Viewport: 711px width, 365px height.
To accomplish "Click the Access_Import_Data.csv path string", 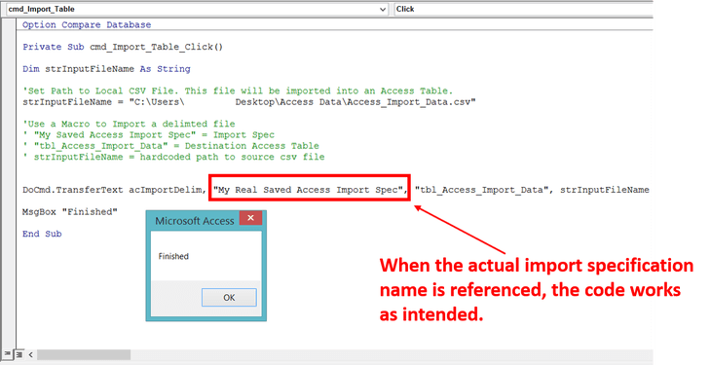I will pos(303,102).
